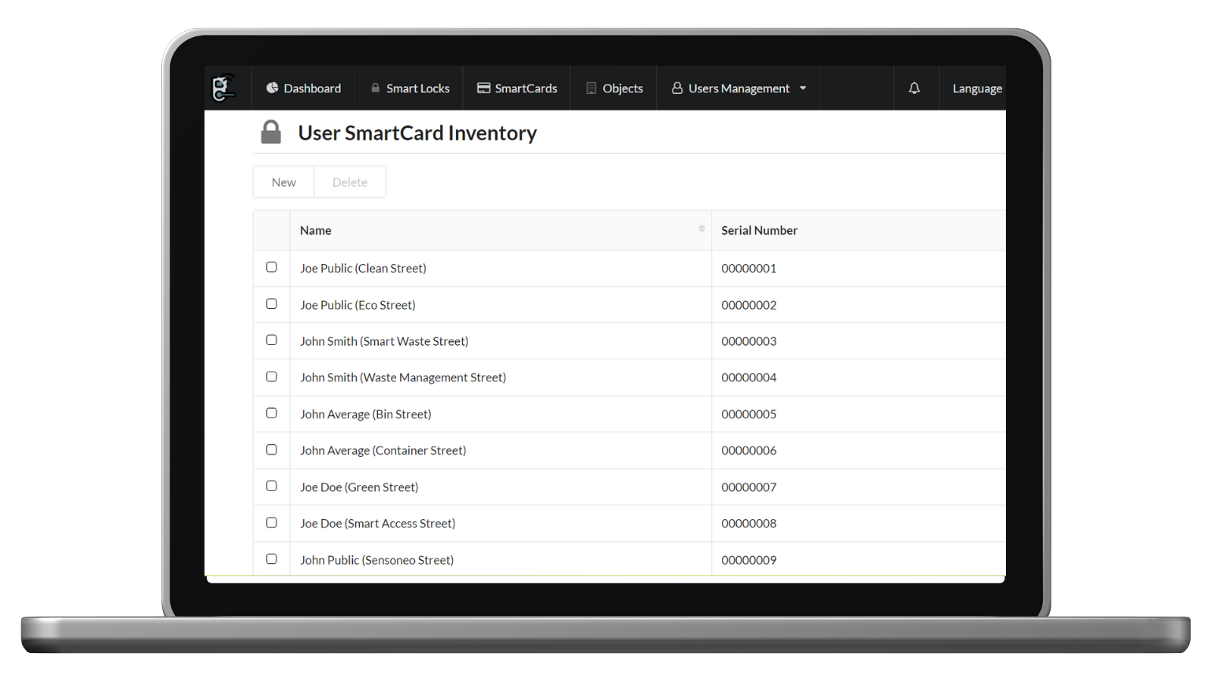
Task: Click the Users Management person icon
Action: coord(677,88)
